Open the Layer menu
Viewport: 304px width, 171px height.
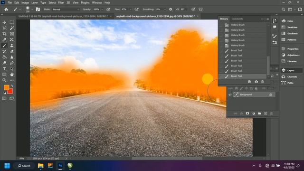[35, 3]
